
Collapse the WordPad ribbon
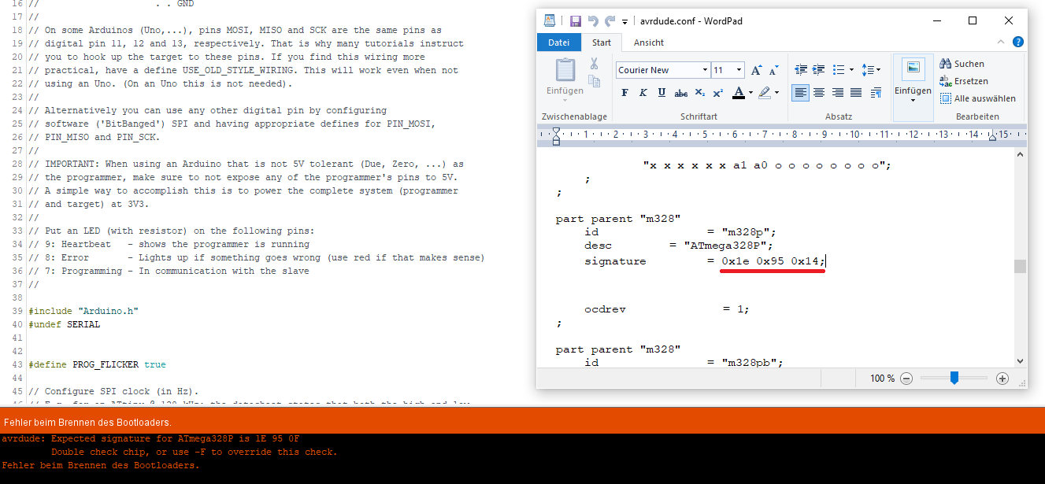tap(1001, 42)
